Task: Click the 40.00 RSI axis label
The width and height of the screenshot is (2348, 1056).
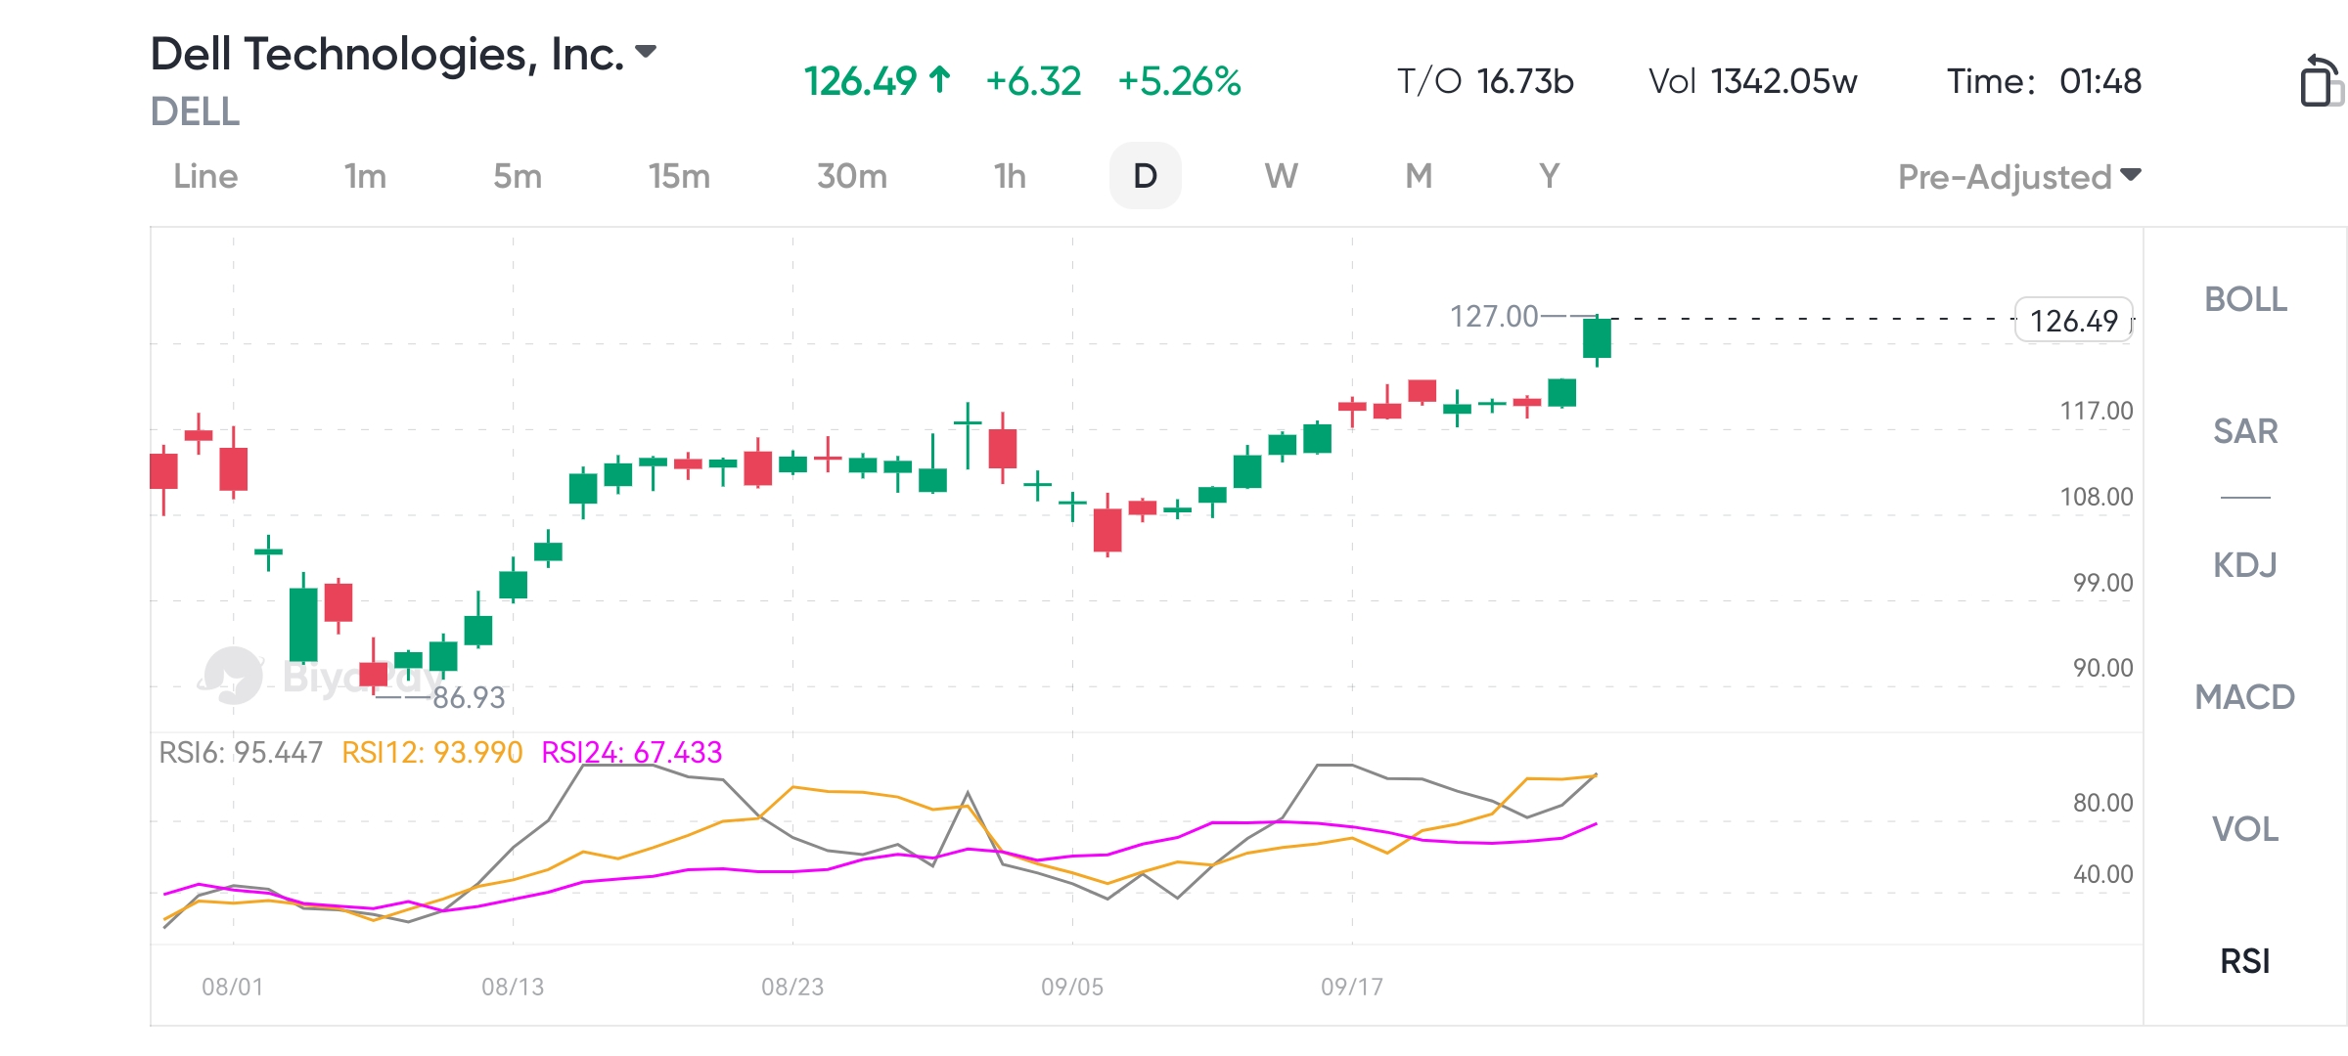Action: [x=2102, y=874]
